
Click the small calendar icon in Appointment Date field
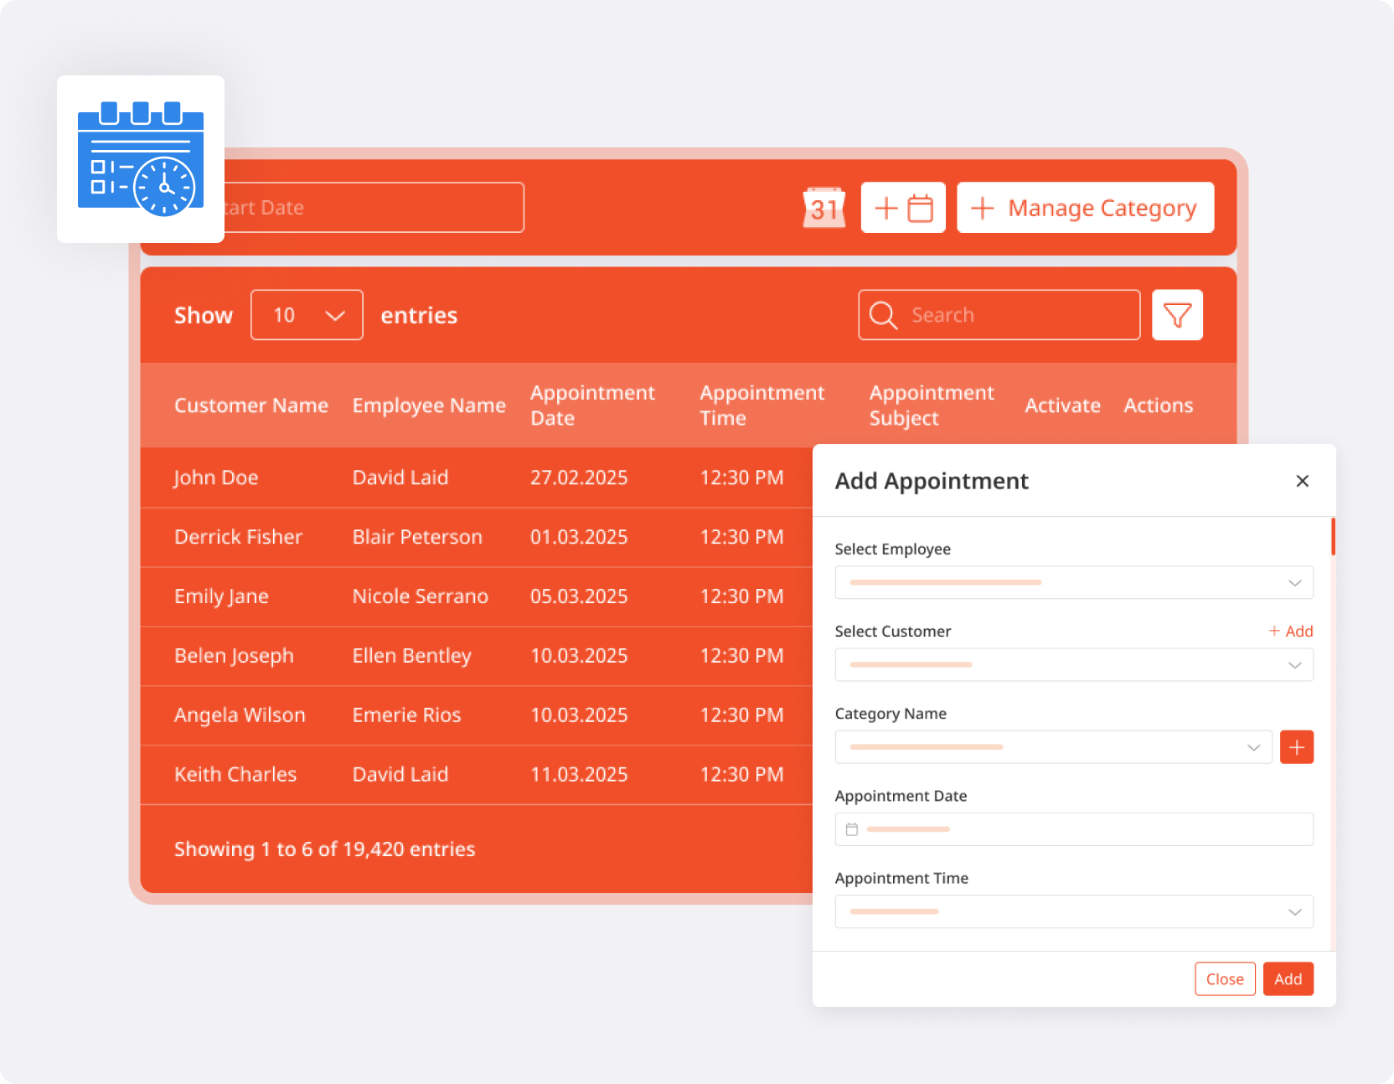[852, 829]
